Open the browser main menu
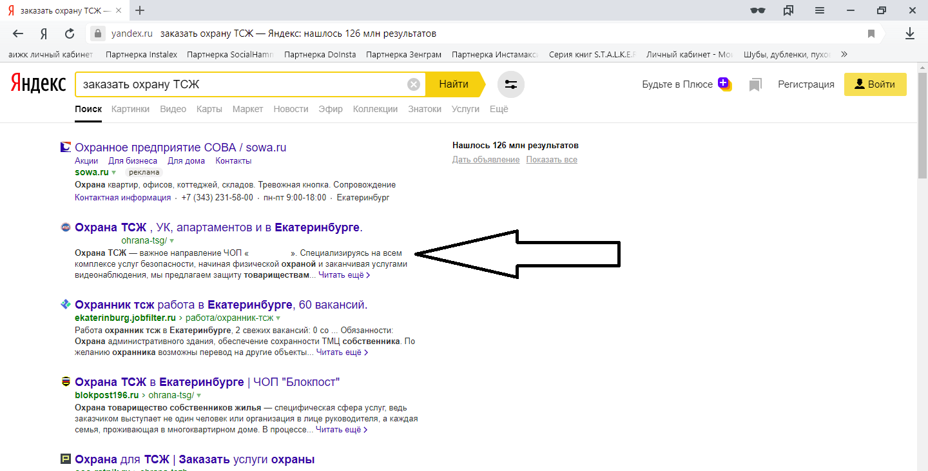This screenshot has height=471, width=928. click(820, 10)
